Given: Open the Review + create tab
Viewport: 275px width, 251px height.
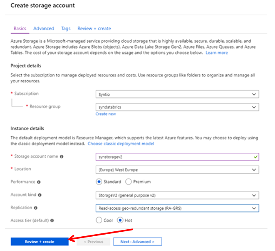Looking at the screenshot, I should click(94, 29).
